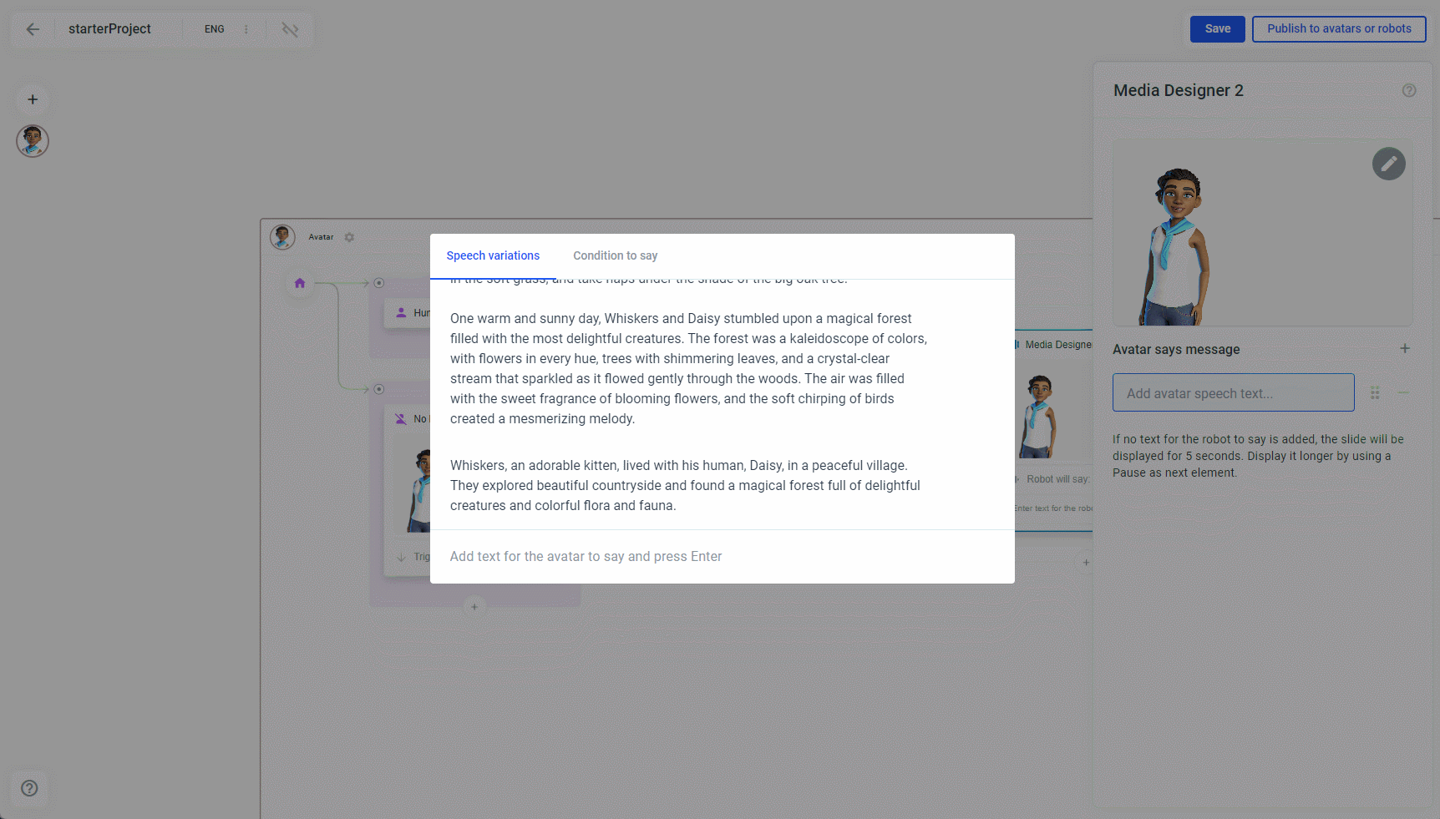Click the pencil edit icon on avatar preview
Image resolution: width=1440 pixels, height=819 pixels.
(x=1388, y=164)
